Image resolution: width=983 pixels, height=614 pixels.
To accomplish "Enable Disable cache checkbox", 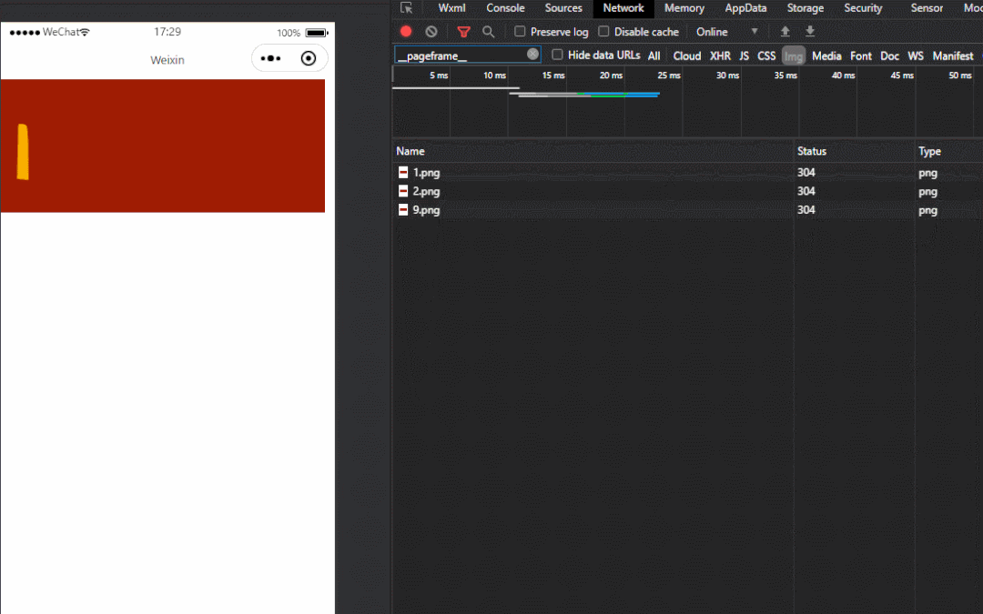I will (603, 31).
